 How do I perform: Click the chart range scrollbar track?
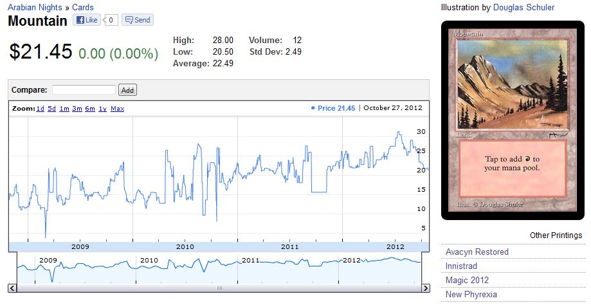[x=219, y=288]
